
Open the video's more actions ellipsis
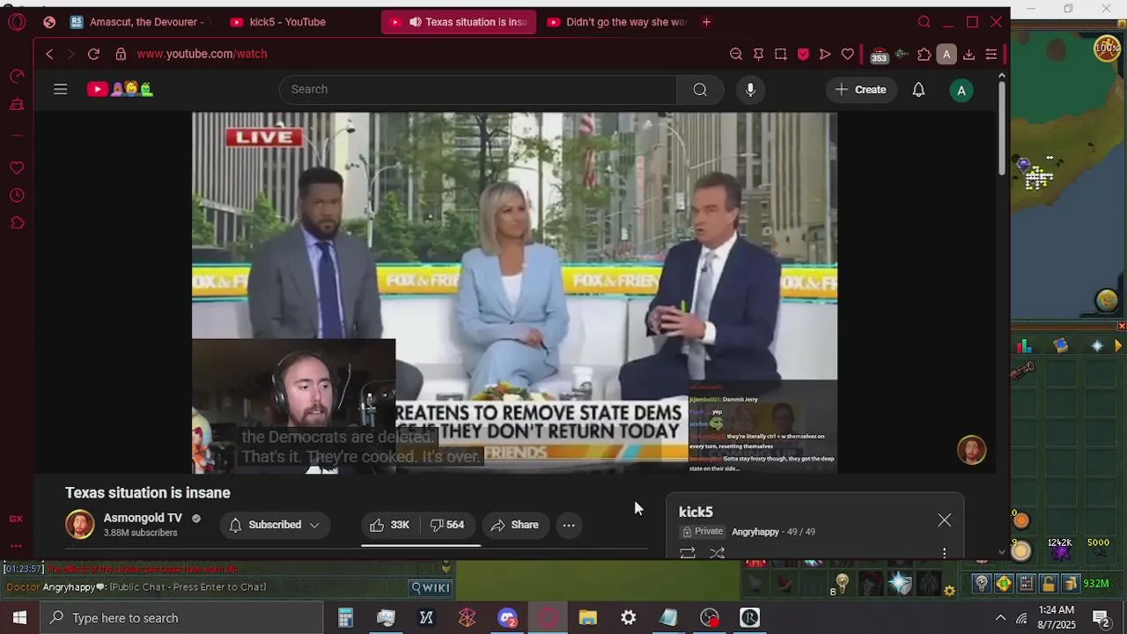(569, 525)
